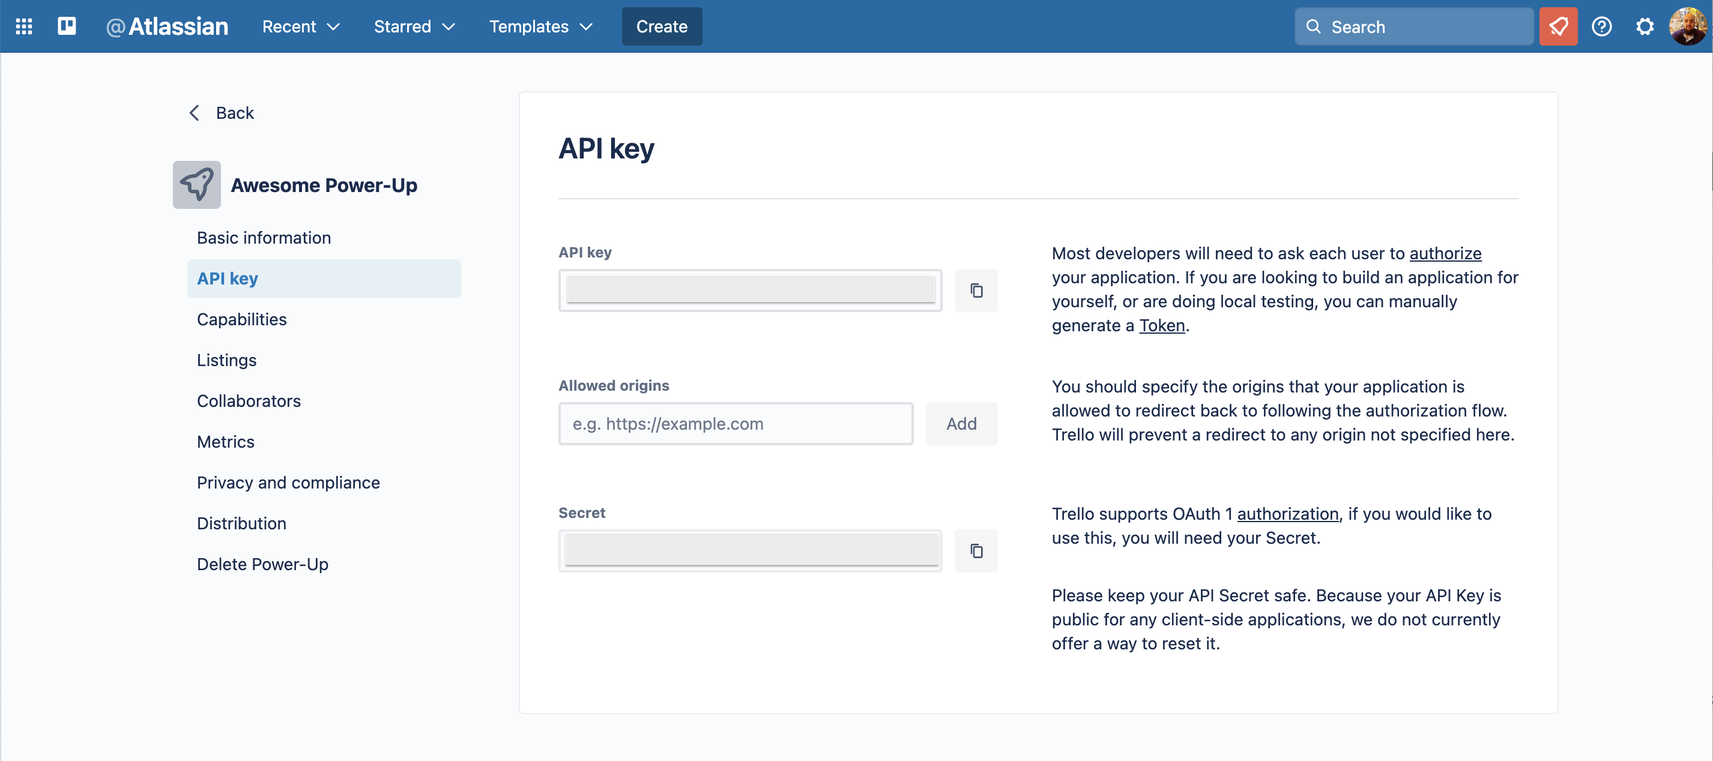
Task: Click the Secret value field
Action: [750, 551]
